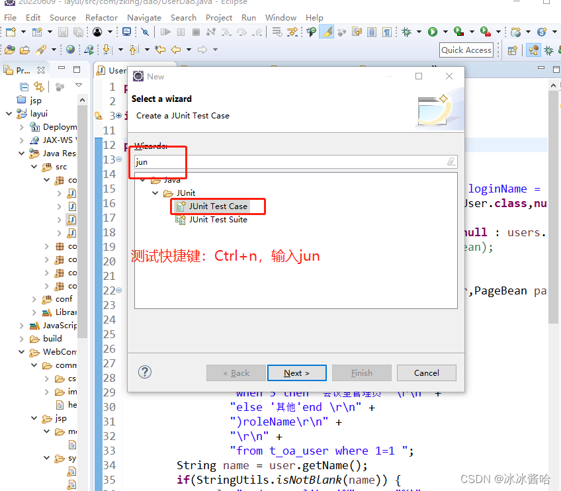Collapse code fold at line 13

pos(119,159)
